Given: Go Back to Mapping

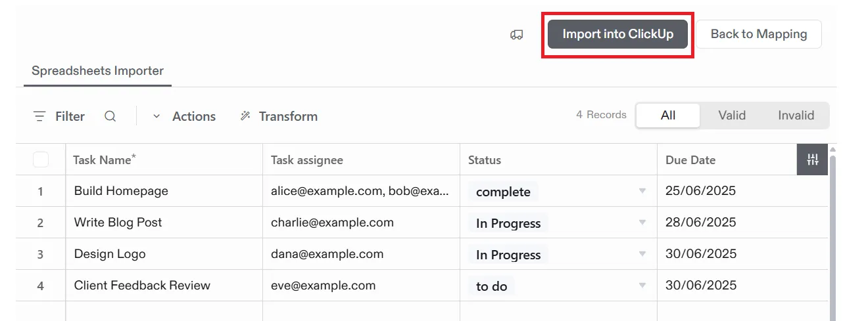Looking at the screenshot, I should coord(759,34).
